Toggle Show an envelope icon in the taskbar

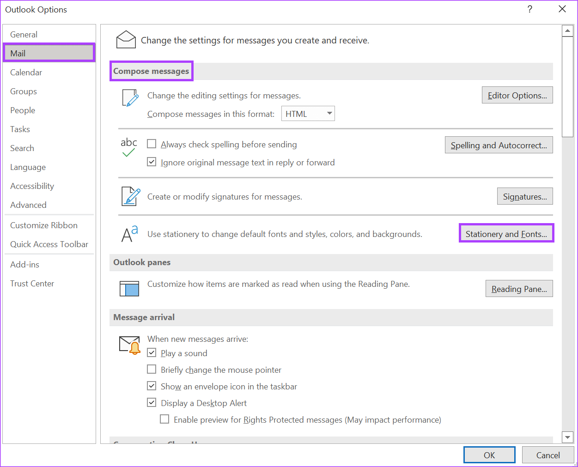[152, 386]
